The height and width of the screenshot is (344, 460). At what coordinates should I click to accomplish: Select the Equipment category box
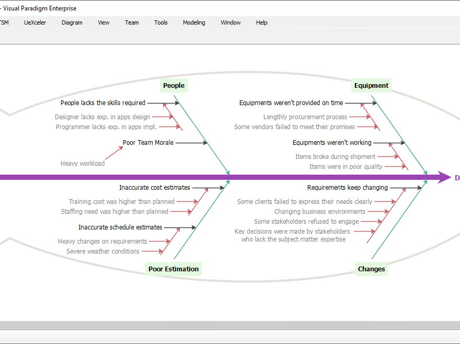pyautogui.click(x=371, y=85)
